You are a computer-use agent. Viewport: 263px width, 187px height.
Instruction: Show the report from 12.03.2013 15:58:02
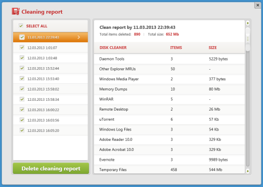click(x=51, y=89)
